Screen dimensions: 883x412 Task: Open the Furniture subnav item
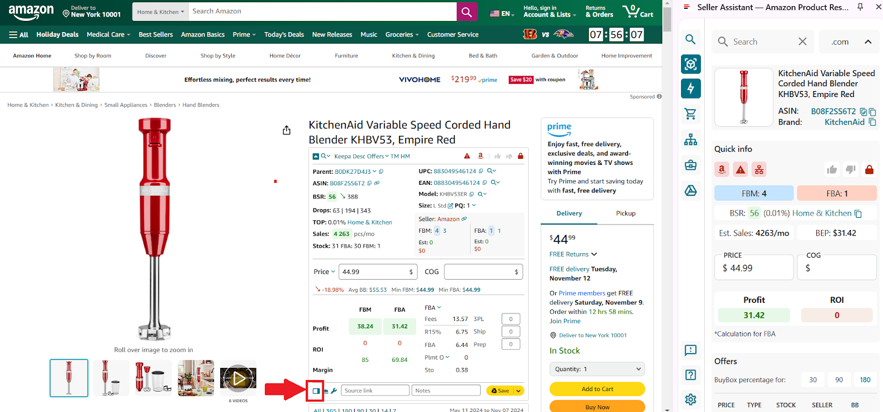[x=347, y=56]
